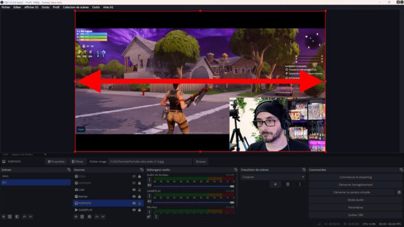Move the scene down with the arrow icon

click(31, 217)
